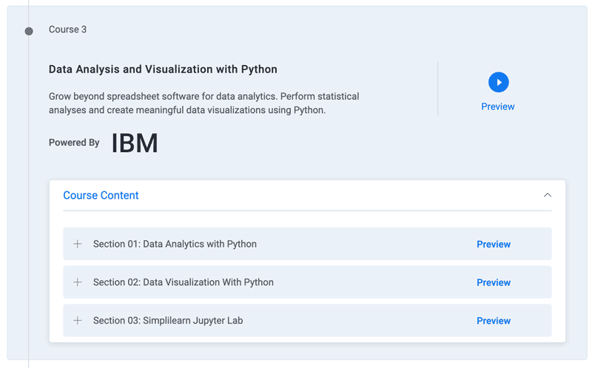Viewport: 592px width, 368px height.
Task: Click the course description paragraph
Action: [204, 103]
